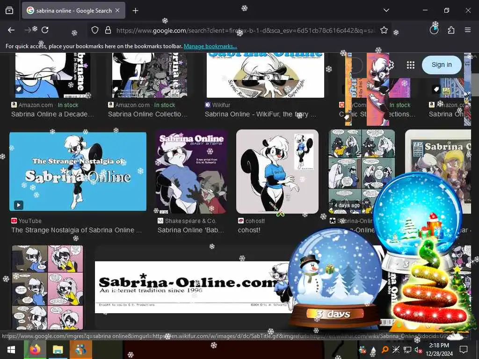479x359 pixels.
Task: Open the Firefox hamburger application menu
Action: click(468, 30)
